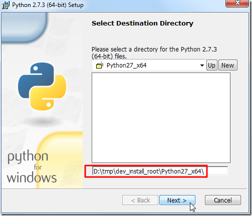Click the Python 2.7.3 (64-bit) Setup title
The height and width of the screenshot is (216, 252).
click(48, 5)
